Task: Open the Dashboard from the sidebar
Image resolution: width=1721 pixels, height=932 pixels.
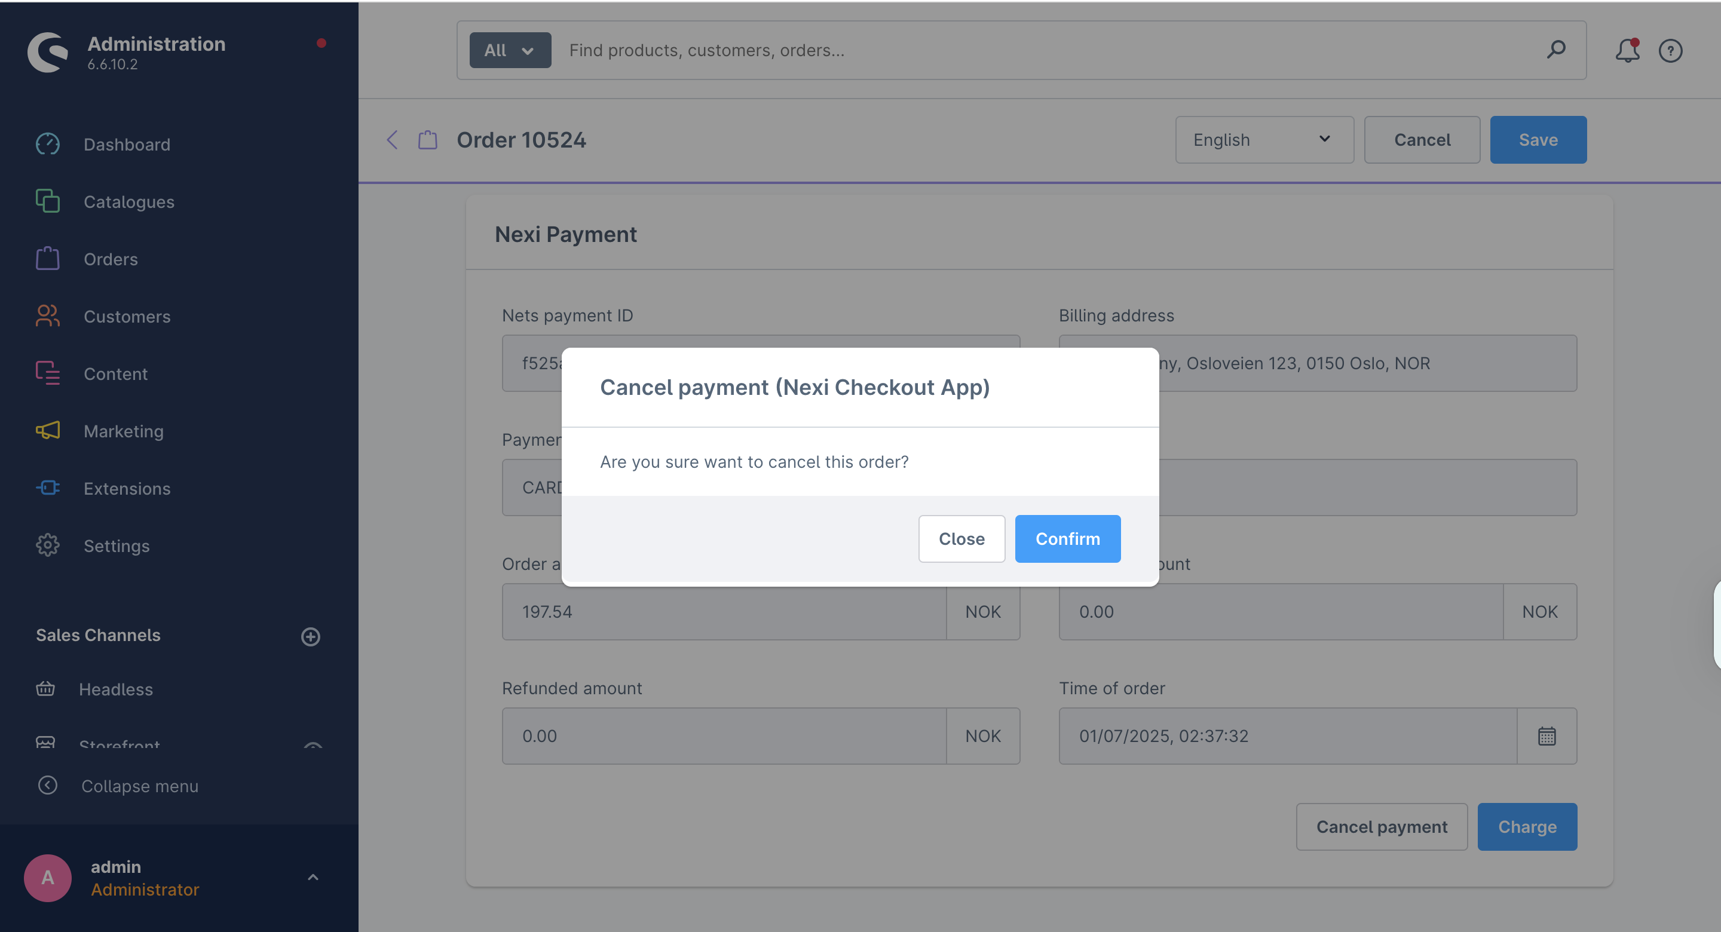Action: click(47, 145)
